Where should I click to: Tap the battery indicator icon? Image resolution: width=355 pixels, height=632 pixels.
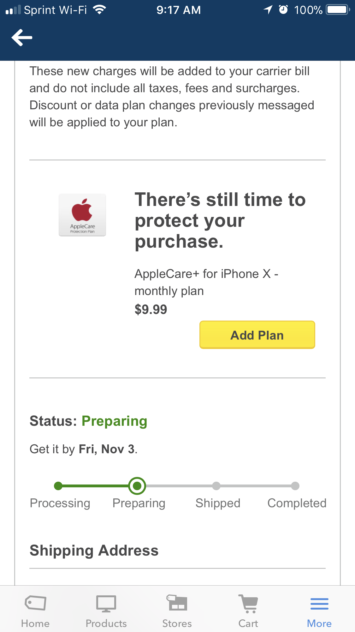coord(338,10)
